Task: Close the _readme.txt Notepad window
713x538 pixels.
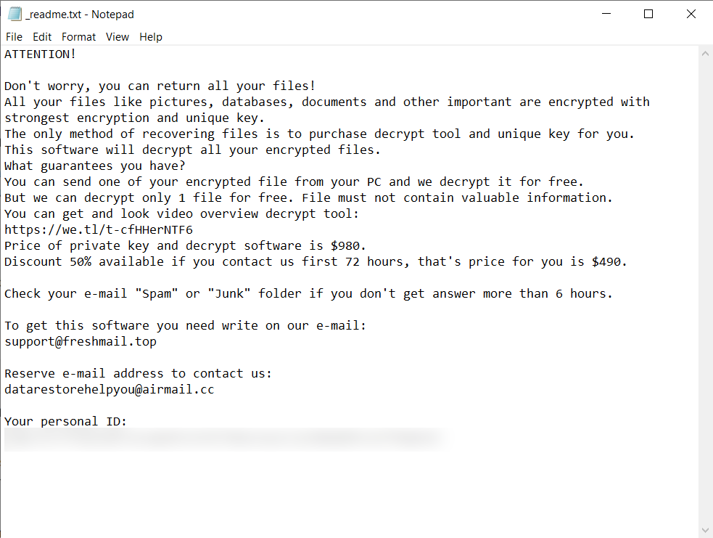Action: pos(691,14)
